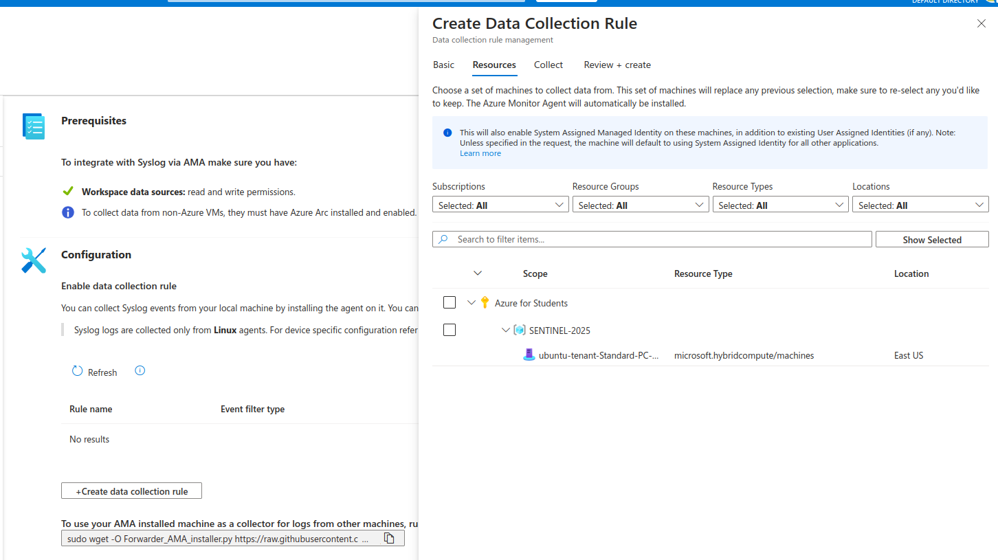The width and height of the screenshot is (998, 560).
Task: Open the Locations filter dropdown
Action: [920, 205]
